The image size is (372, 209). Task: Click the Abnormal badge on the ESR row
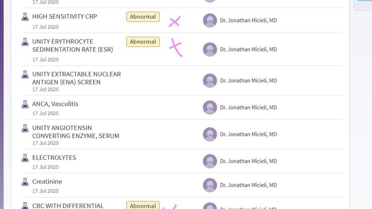143,42
